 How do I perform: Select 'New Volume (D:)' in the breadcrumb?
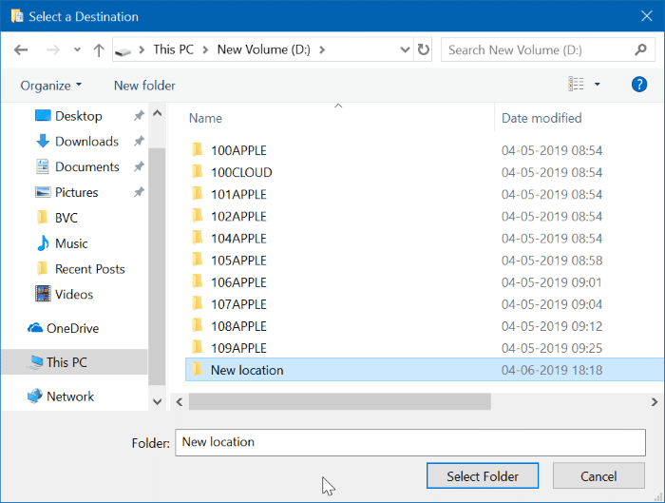pyautogui.click(x=264, y=49)
